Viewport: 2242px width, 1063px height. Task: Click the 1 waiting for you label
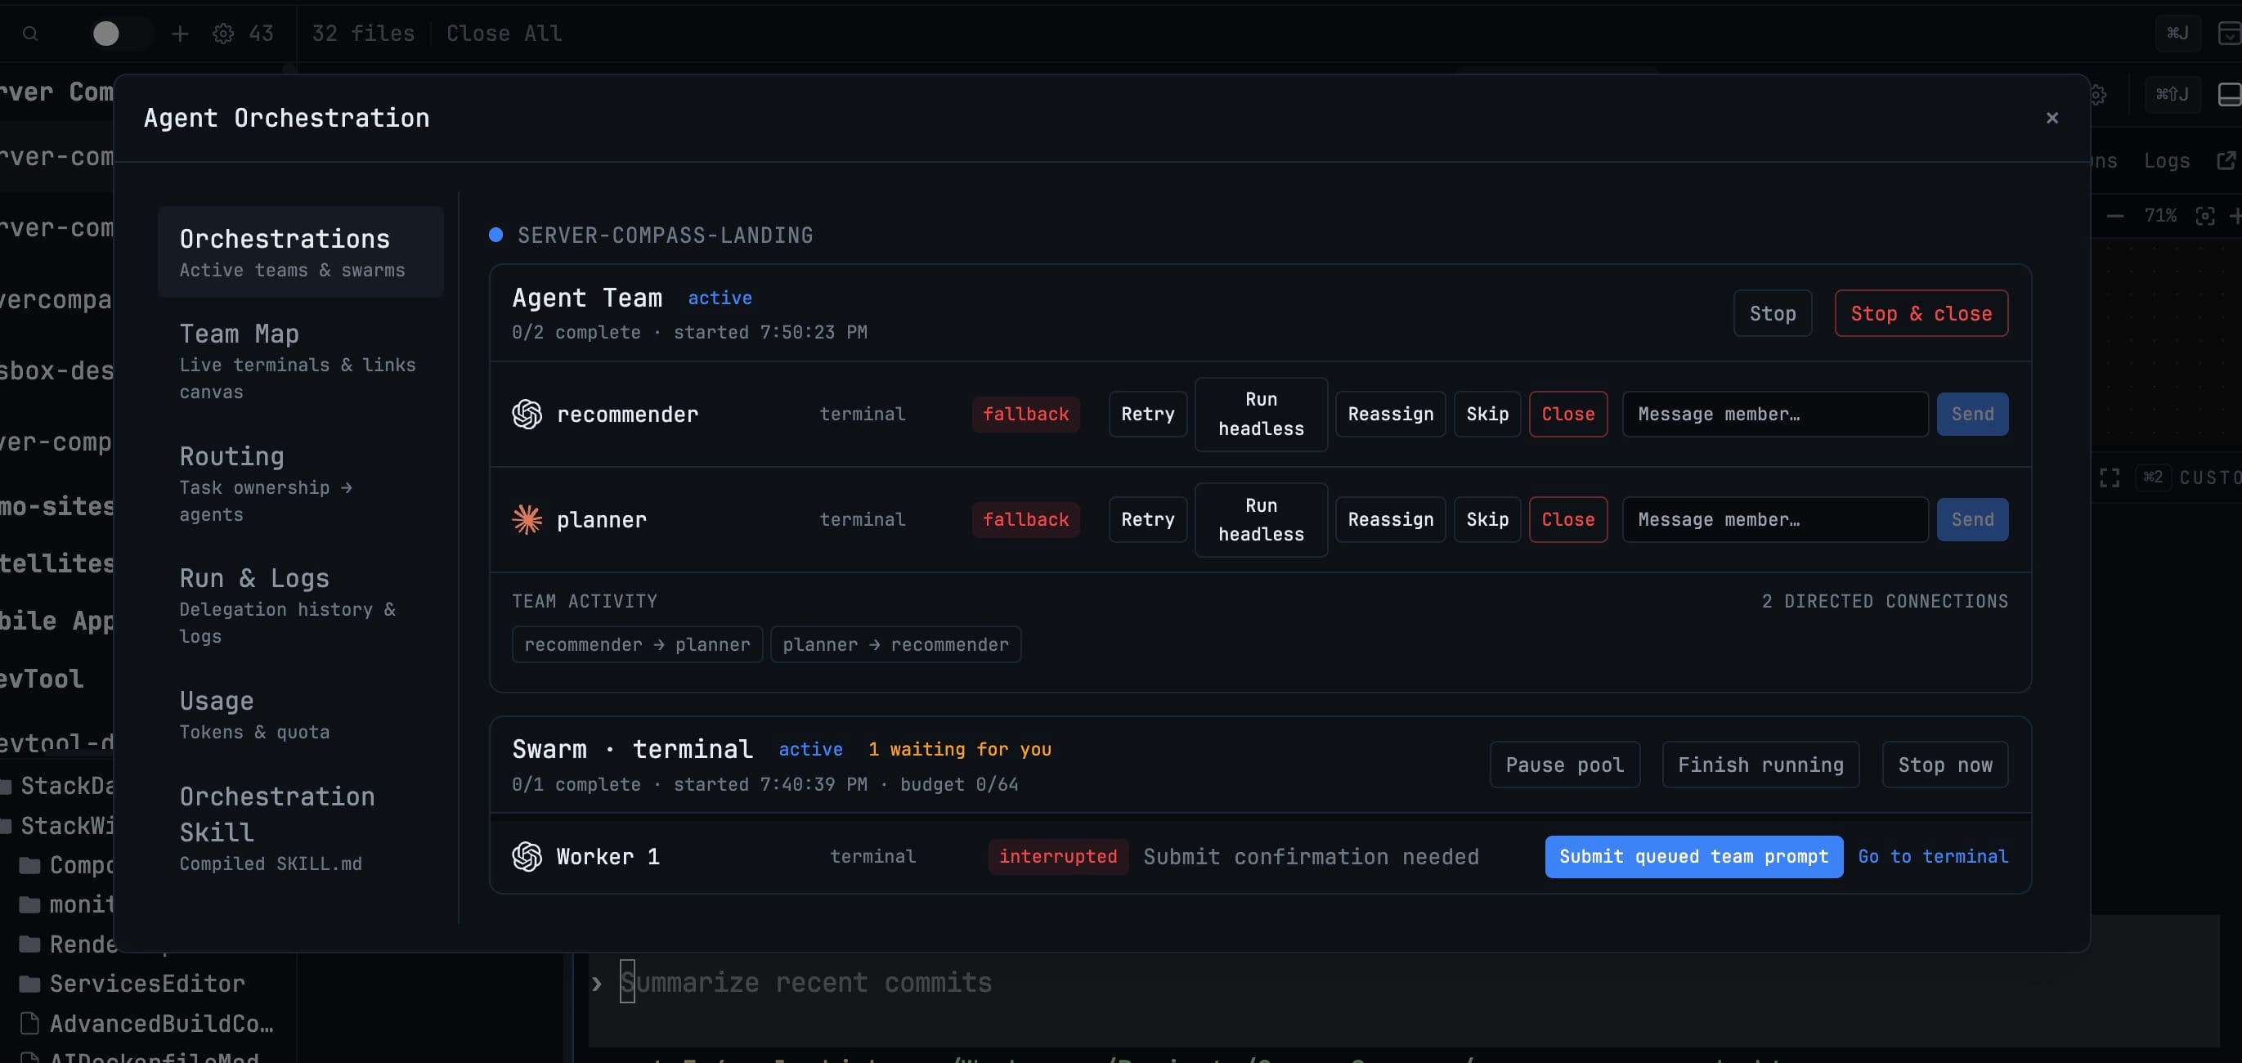pyautogui.click(x=959, y=750)
